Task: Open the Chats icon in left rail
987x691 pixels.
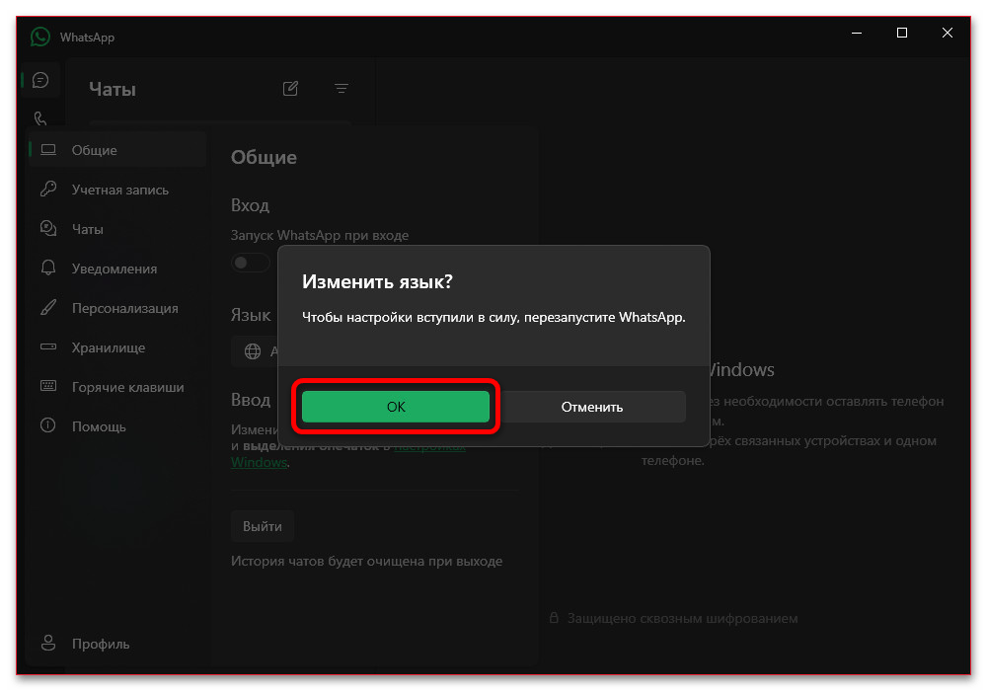Action: [x=40, y=80]
